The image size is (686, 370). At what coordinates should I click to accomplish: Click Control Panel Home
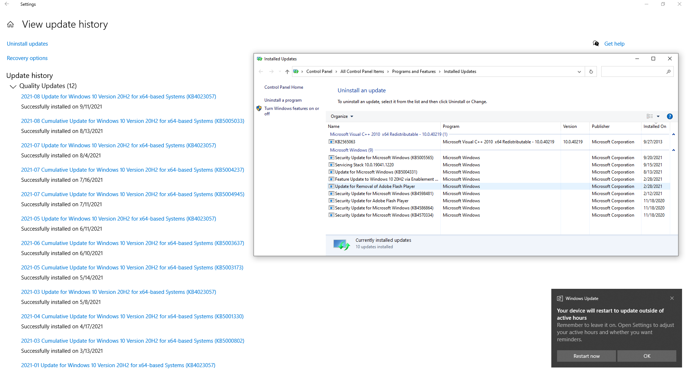283,87
